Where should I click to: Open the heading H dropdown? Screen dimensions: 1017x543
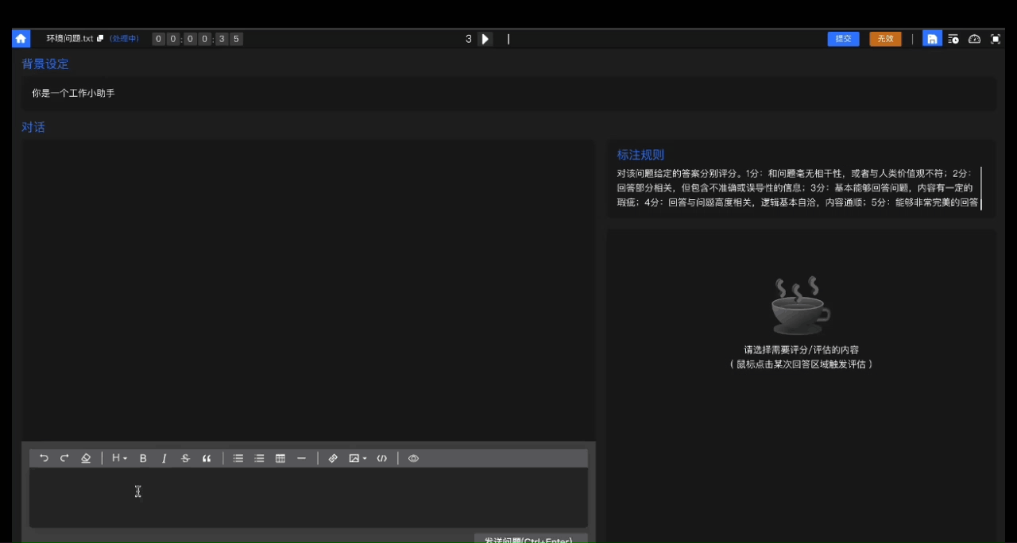click(x=119, y=458)
